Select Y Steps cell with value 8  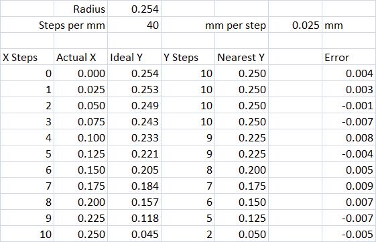click(188, 170)
